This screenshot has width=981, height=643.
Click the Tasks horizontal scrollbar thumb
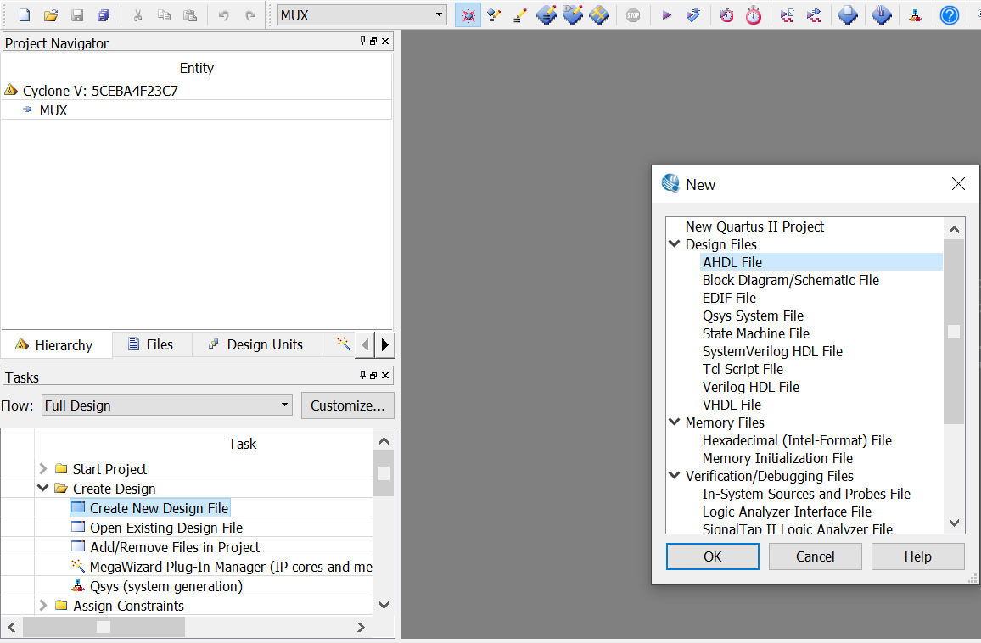click(x=104, y=626)
